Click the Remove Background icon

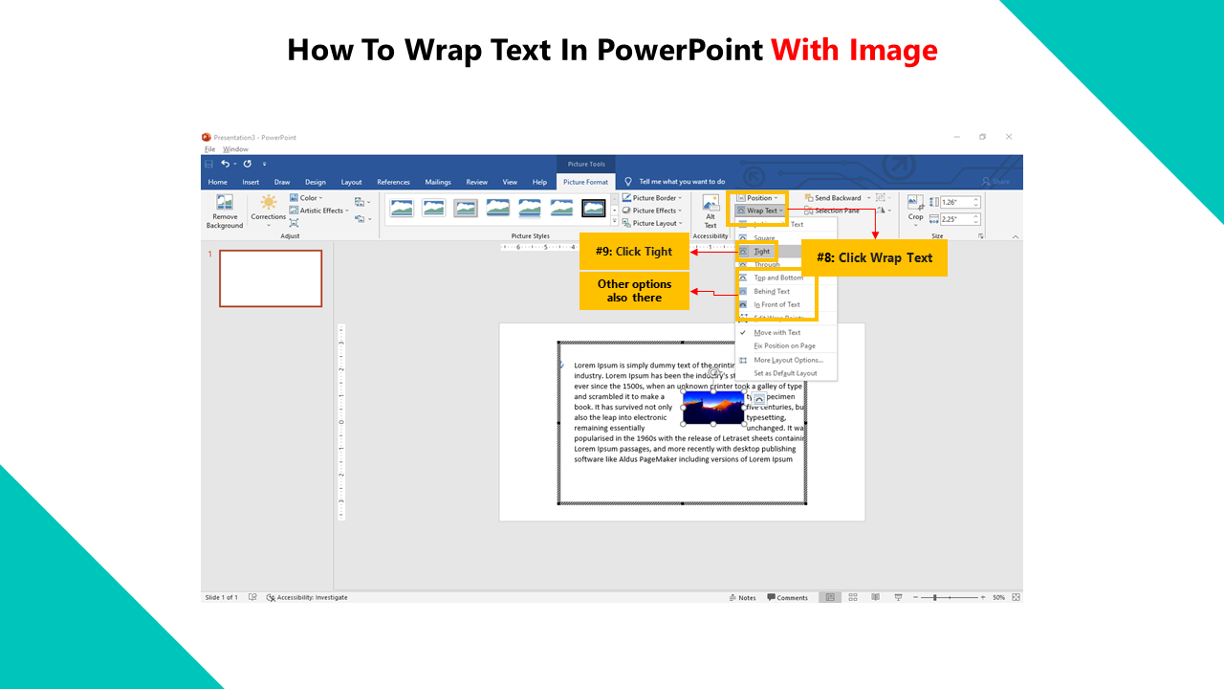click(225, 203)
